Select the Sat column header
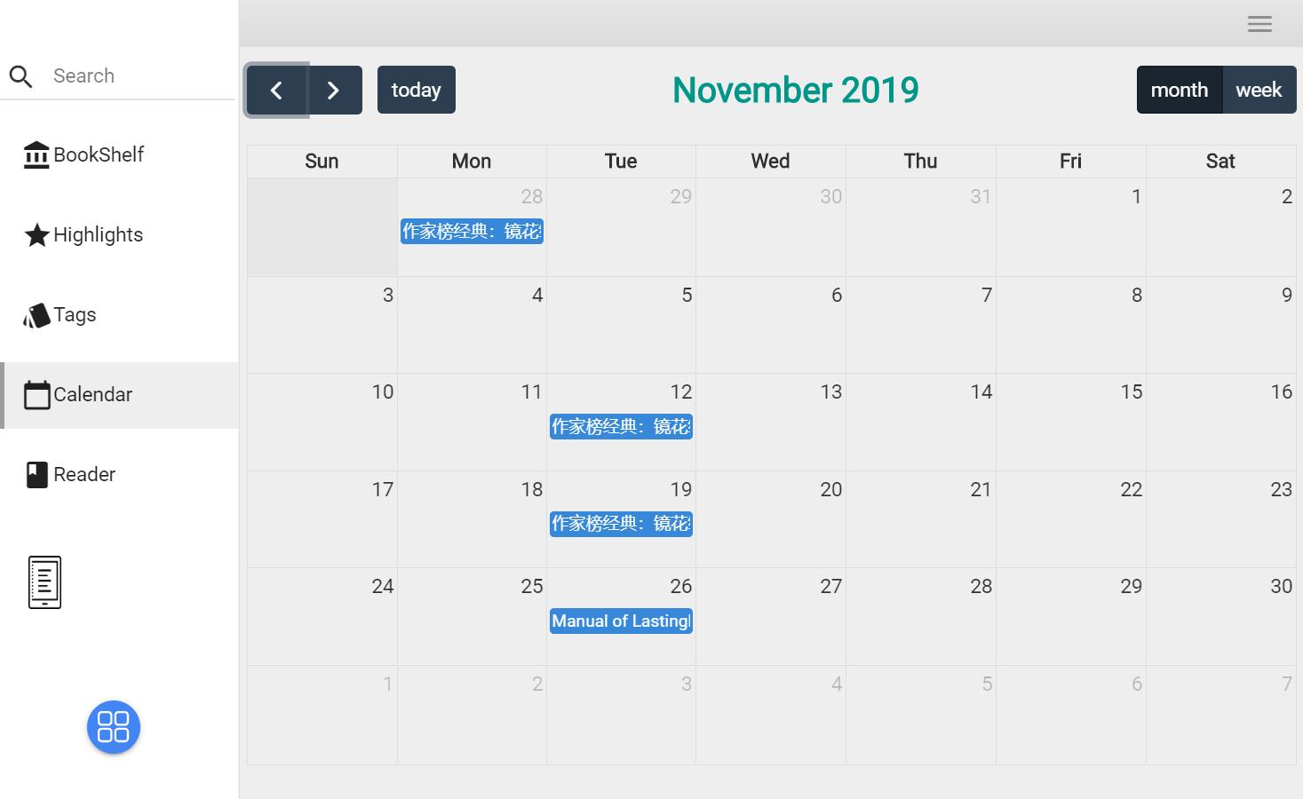 pos(1220,162)
